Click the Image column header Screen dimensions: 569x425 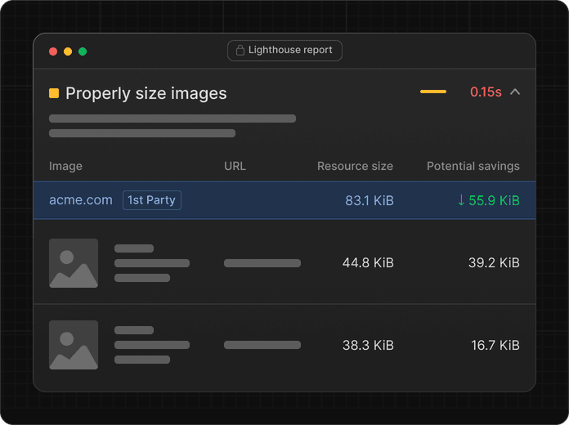click(x=65, y=166)
